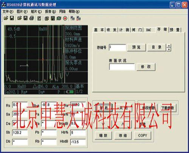Click the 材料声速 5920m/s readout
Image resolution: width=189 pixels, height=153 pixels.
pos(76,43)
